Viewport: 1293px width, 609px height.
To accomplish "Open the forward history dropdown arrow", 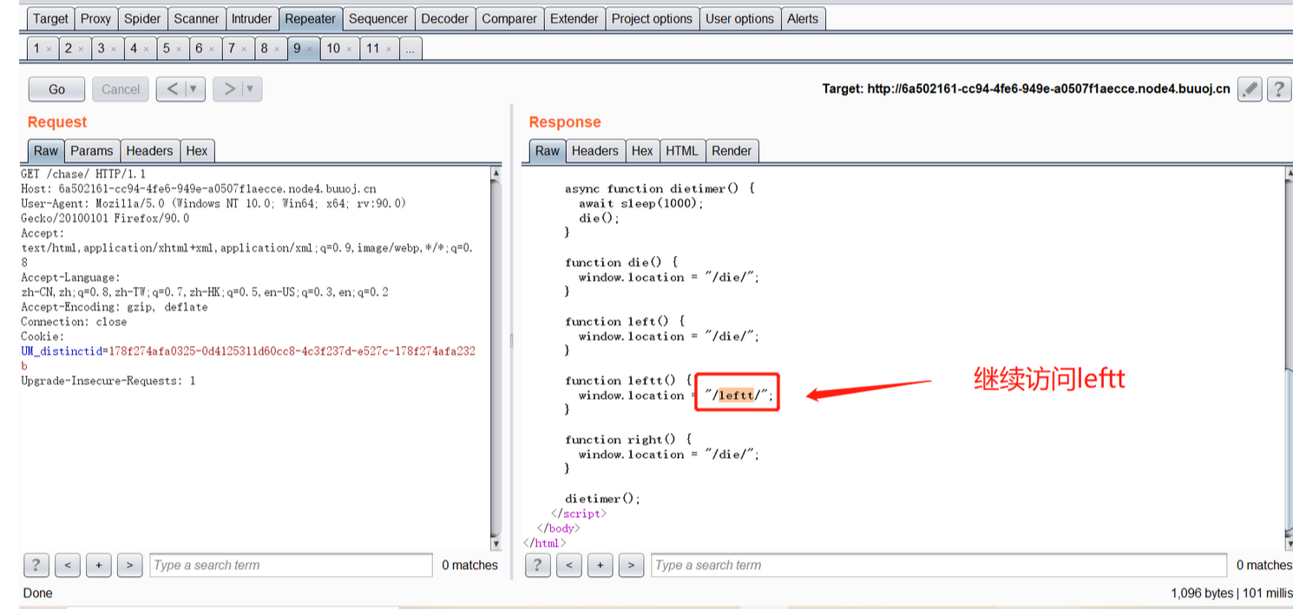I will 252,88.
